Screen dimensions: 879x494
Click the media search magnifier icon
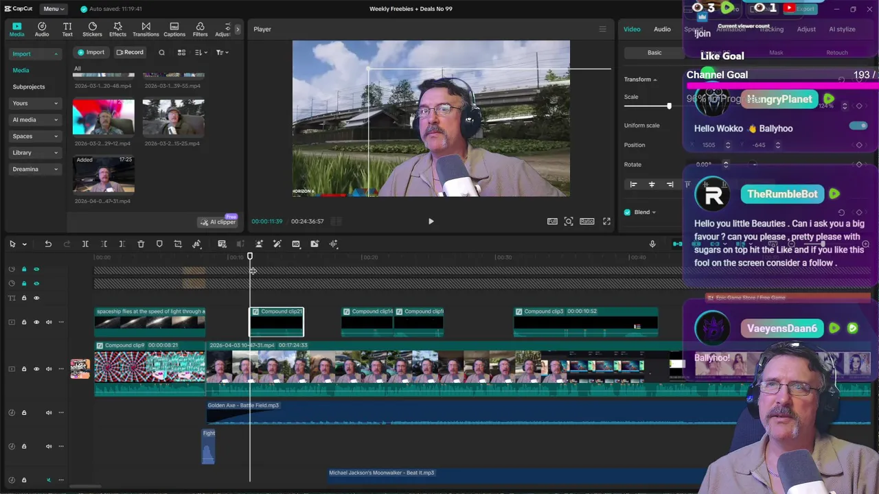point(162,52)
